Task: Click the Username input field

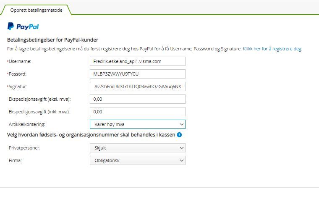Action: click(138, 61)
